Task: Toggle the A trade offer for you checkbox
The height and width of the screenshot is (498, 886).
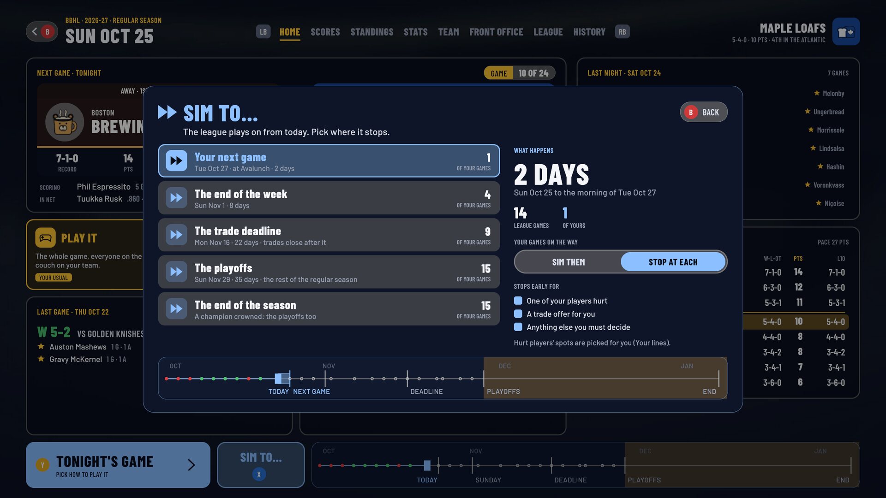Action: pyautogui.click(x=518, y=314)
